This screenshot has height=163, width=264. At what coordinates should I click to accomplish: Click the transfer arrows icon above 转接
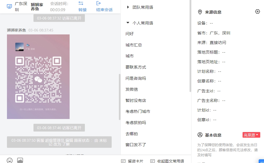pos(81,3)
